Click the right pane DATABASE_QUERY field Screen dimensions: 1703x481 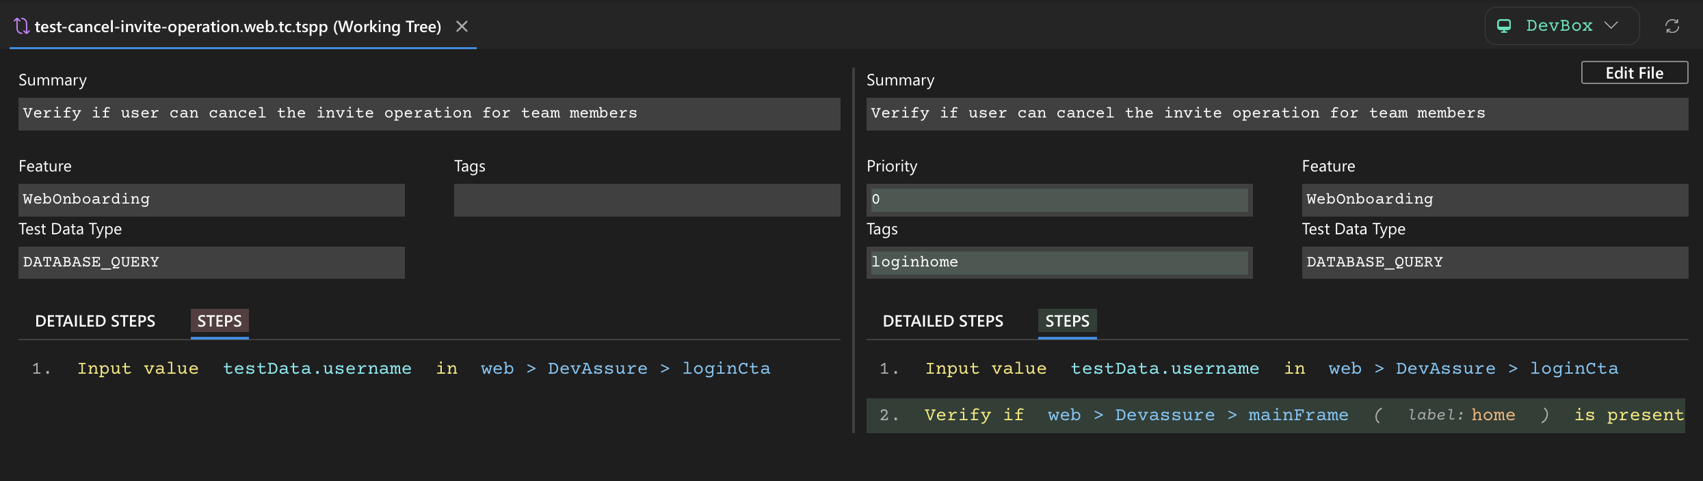click(x=1494, y=262)
